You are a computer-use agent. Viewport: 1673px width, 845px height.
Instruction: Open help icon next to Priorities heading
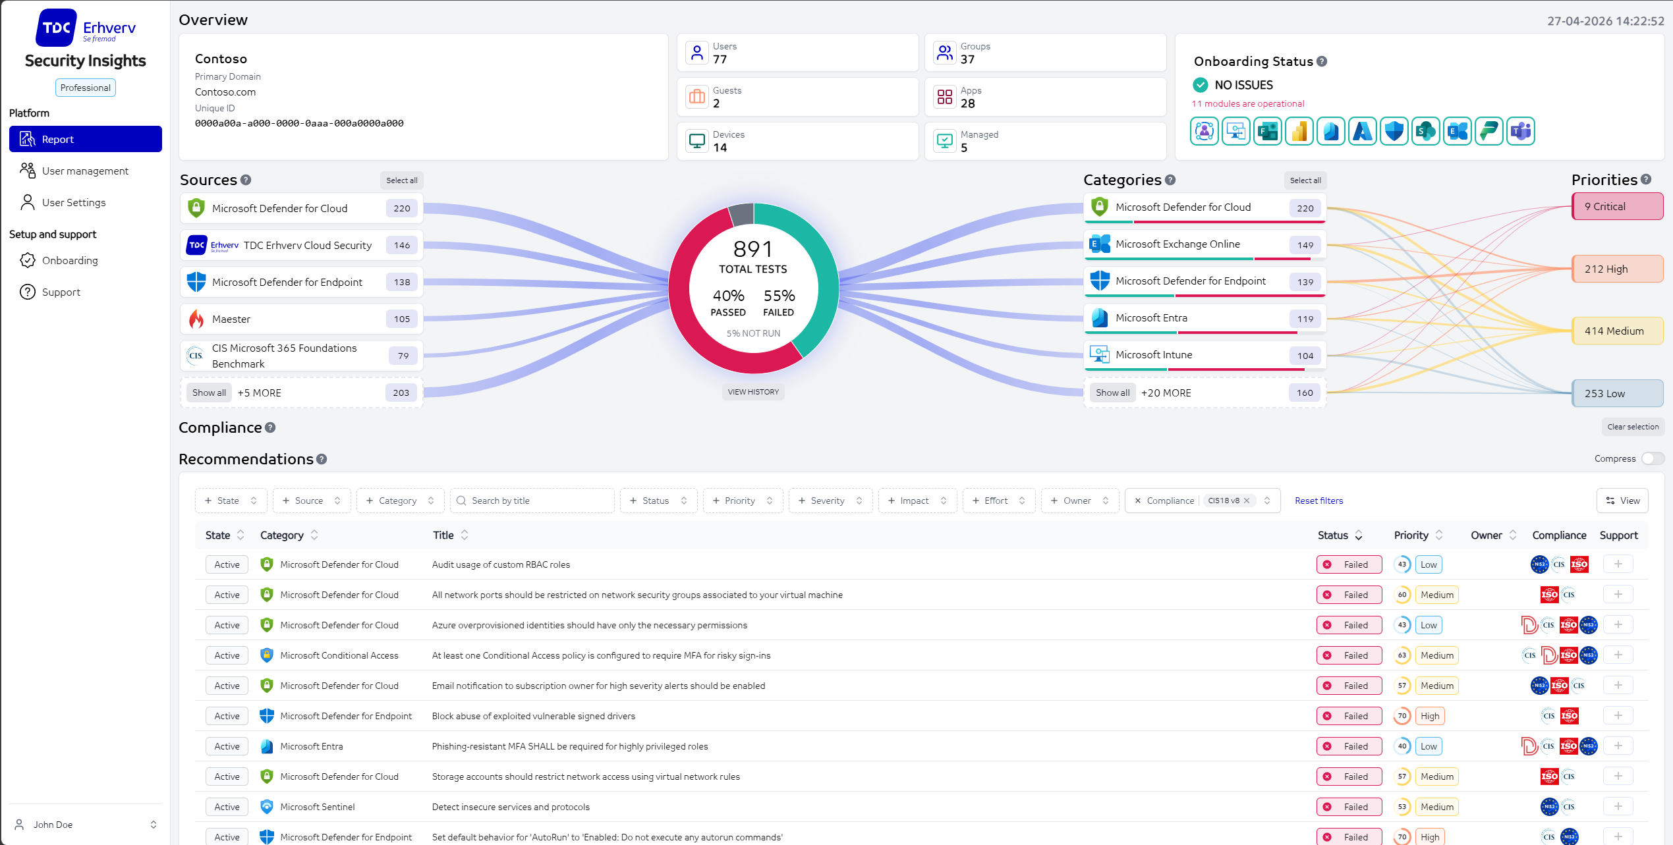pos(1646,179)
